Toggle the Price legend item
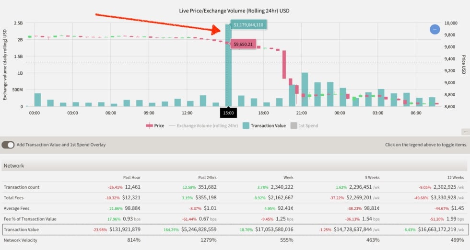The width and height of the screenshot is (470, 250). pos(155,126)
